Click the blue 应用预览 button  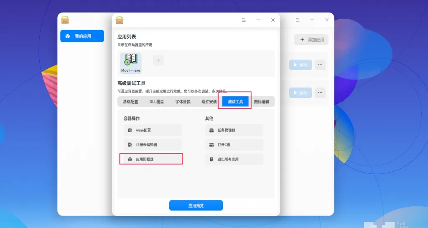[x=196, y=205]
